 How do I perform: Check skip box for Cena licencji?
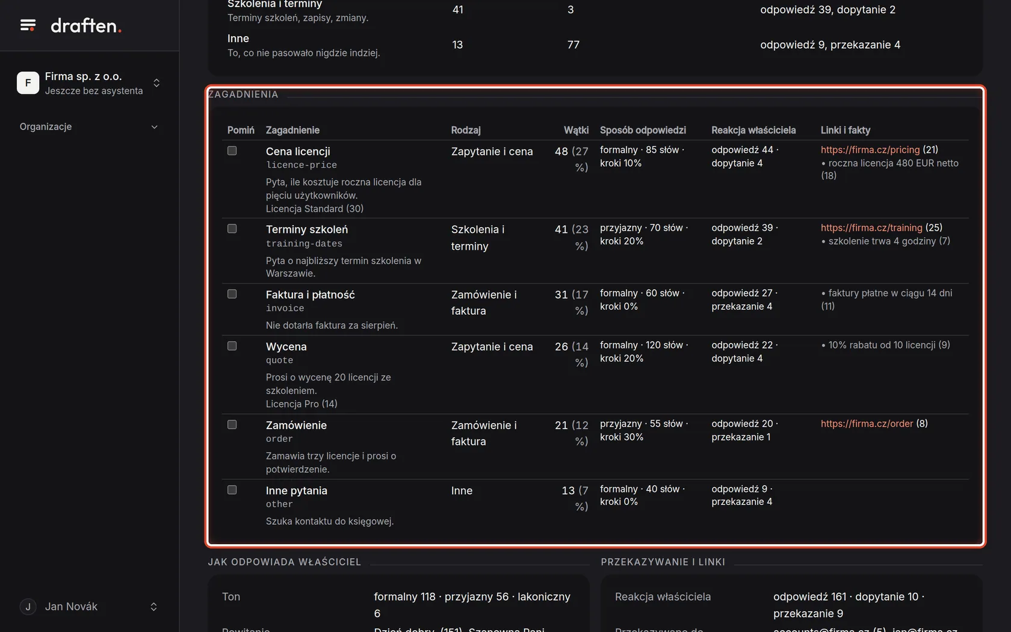point(232,150)
